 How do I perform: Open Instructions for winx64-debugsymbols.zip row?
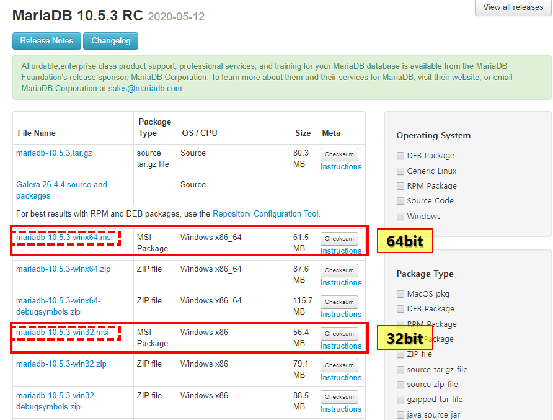coord(341,315)
